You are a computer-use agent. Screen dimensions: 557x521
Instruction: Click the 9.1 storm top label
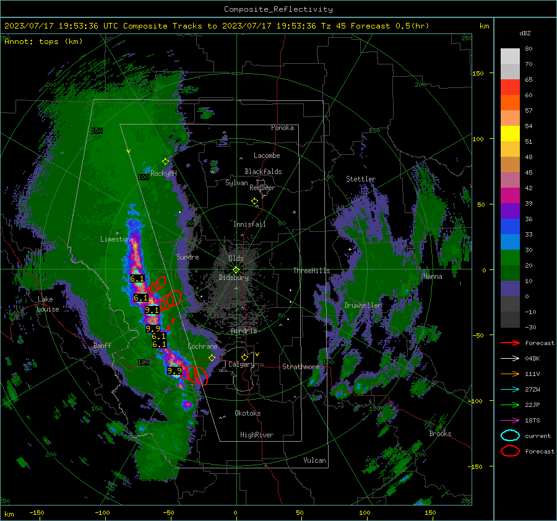tap(152, 310)
